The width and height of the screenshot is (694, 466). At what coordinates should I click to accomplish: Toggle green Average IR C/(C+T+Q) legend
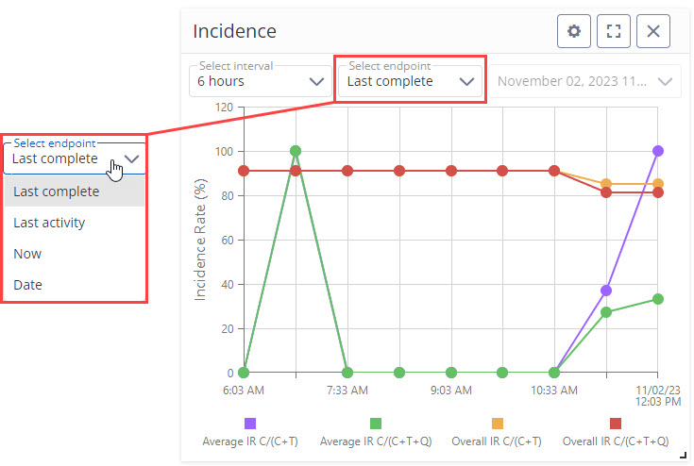[375, 423]
